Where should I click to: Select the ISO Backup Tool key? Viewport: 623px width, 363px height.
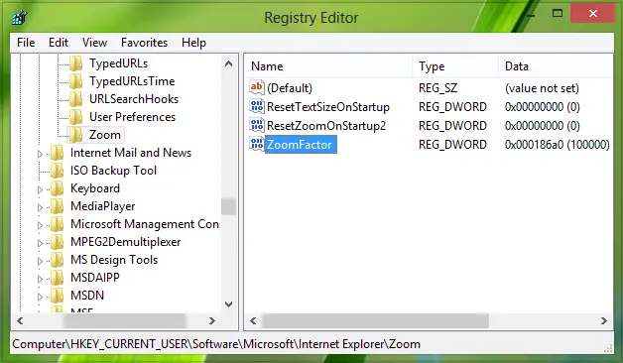[x=114, y=171]
